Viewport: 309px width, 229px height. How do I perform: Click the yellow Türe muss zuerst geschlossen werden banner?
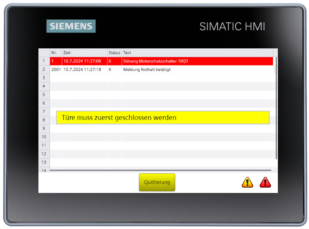click(163, 117)
